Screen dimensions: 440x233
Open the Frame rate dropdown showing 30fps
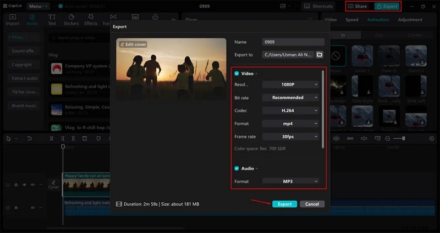[290, 137]
